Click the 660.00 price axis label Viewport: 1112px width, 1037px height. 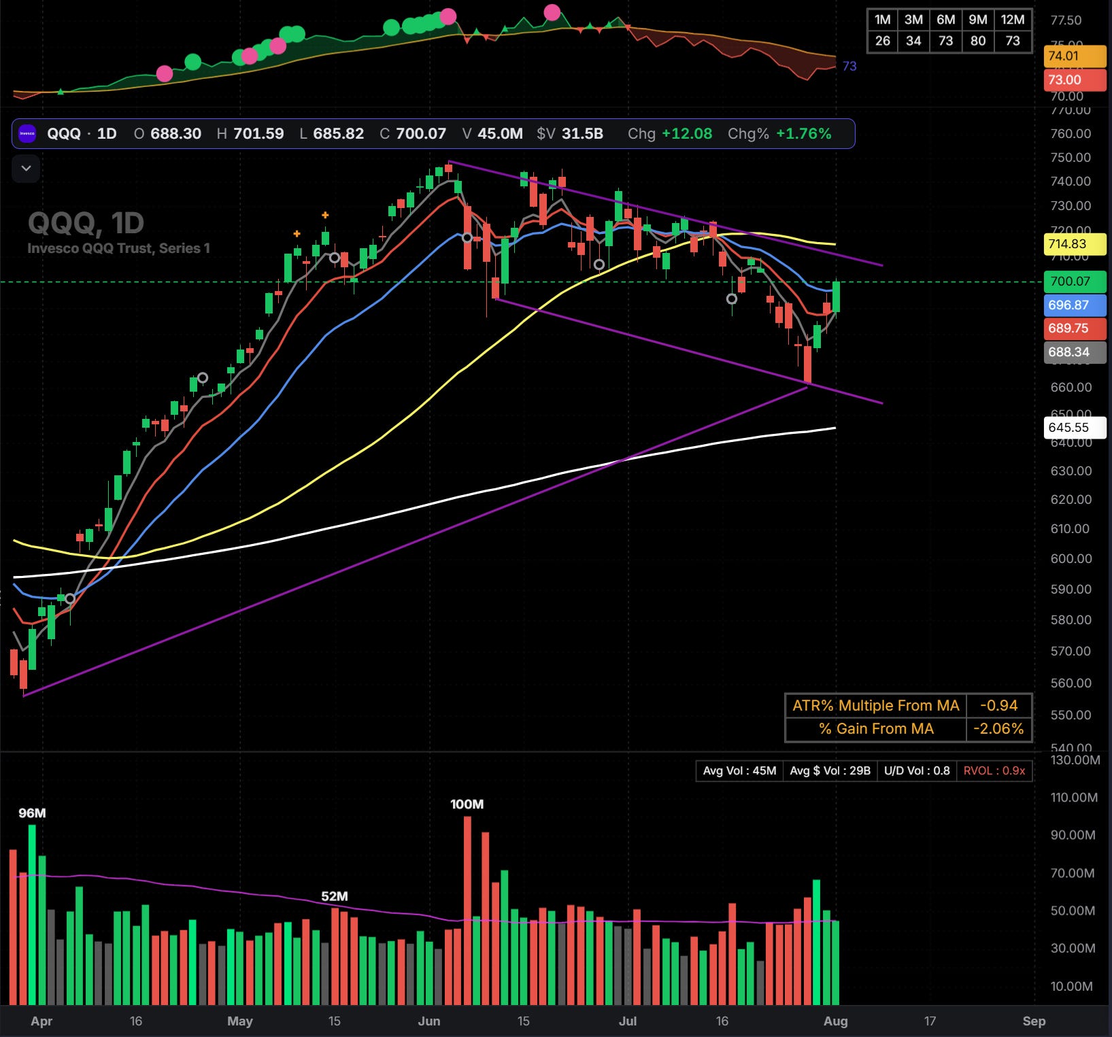click(x=1071, y=387)
